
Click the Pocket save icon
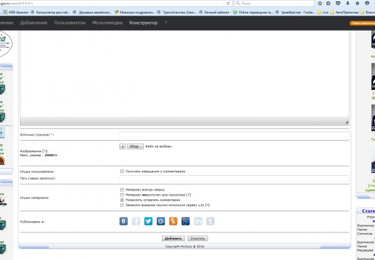point(338,3)
